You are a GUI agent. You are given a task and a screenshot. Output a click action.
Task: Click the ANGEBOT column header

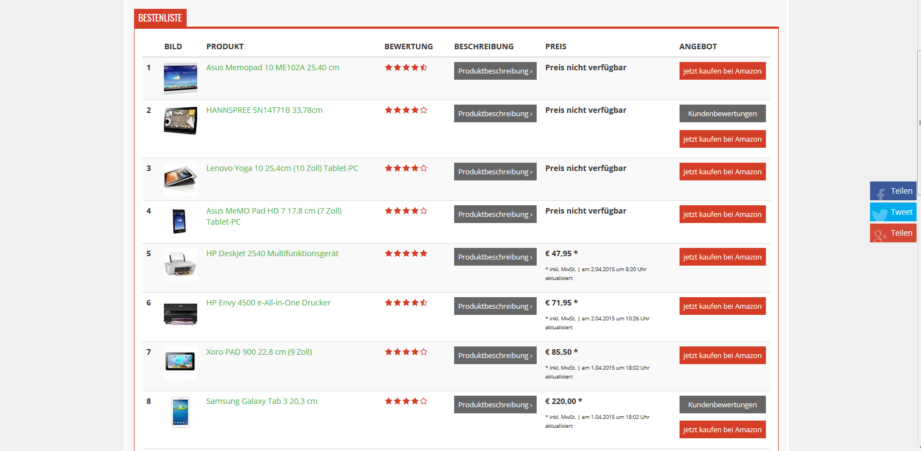698,46
